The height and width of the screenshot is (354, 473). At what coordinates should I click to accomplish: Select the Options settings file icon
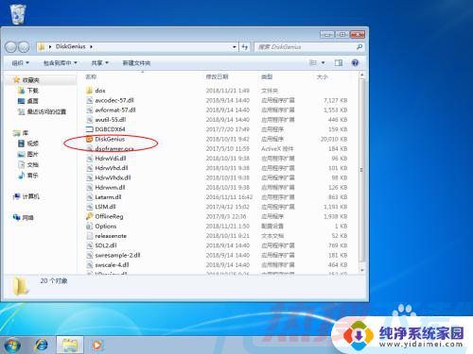pyautogui.click(x=89, y=226)
